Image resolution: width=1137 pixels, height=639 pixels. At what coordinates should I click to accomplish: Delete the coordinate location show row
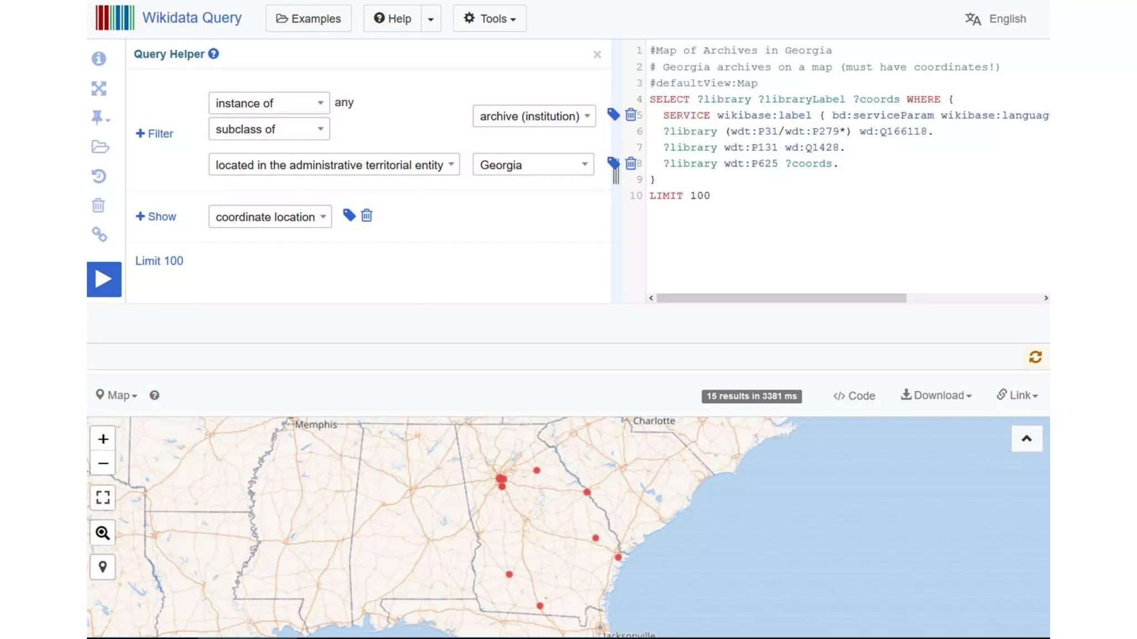pos(366,215)
